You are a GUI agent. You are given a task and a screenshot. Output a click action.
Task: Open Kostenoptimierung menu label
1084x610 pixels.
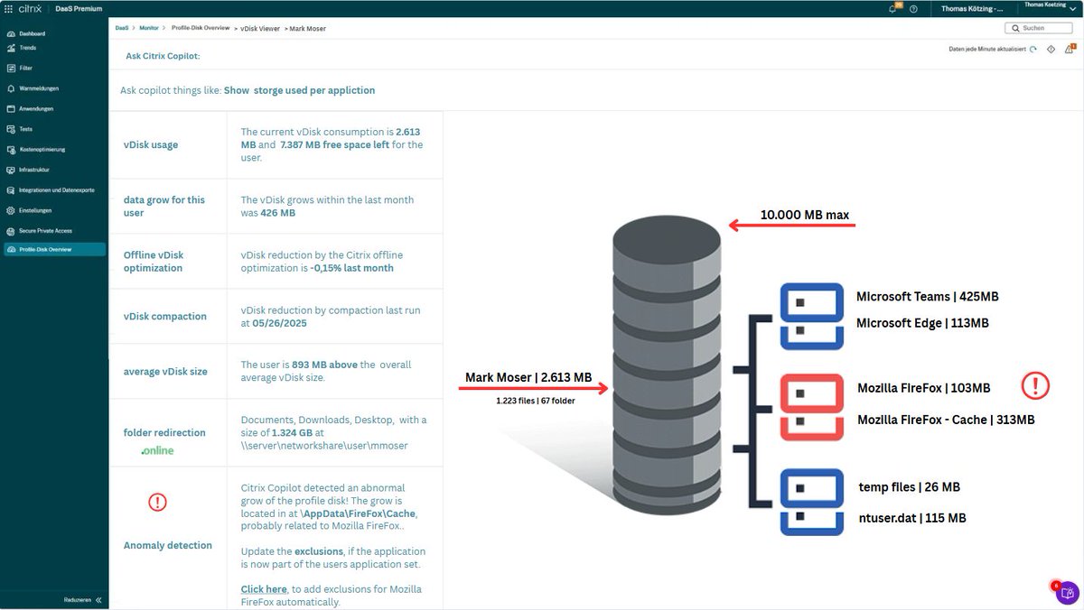click(42, 149)
